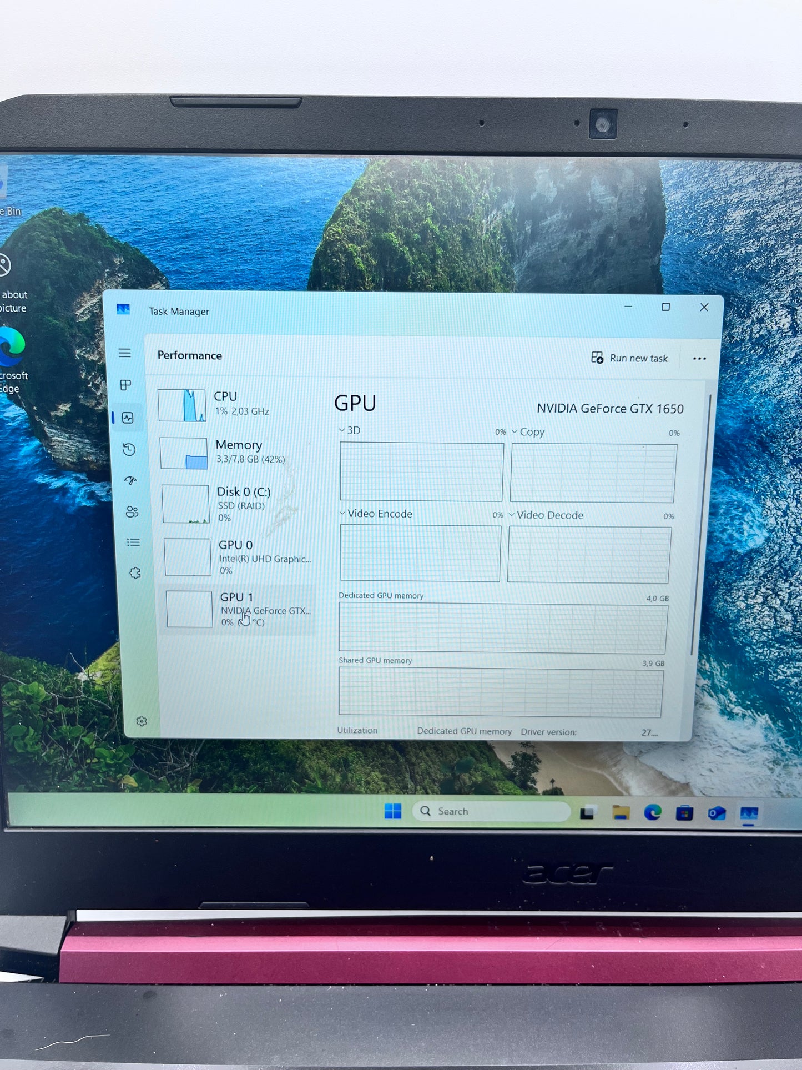The image size is (802, 1070).
Task: Open the Details list icon in sidebar
Action: [133, 542]
